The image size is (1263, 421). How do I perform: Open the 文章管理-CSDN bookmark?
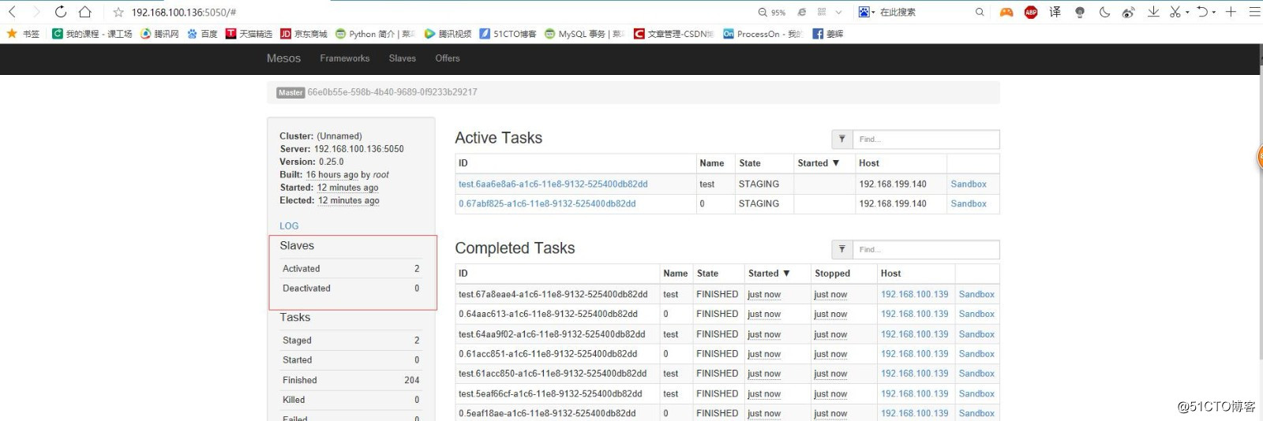(x=674, y=34)
